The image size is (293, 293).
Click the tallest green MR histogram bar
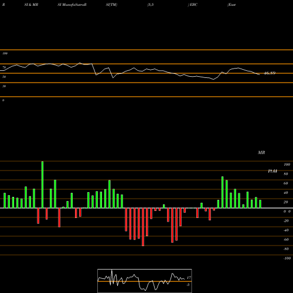42,185
